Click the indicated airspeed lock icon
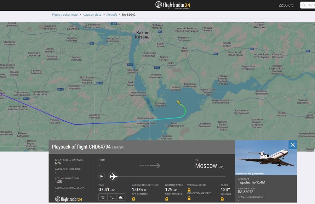 pos(189,198)
